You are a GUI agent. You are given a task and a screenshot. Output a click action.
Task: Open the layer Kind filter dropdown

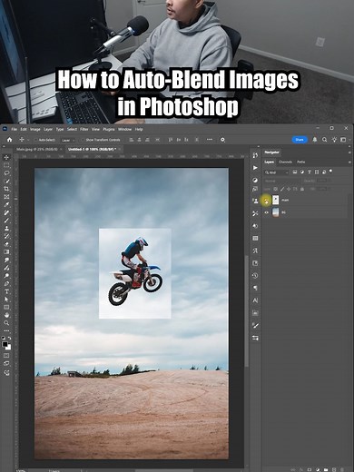[276, 172]
